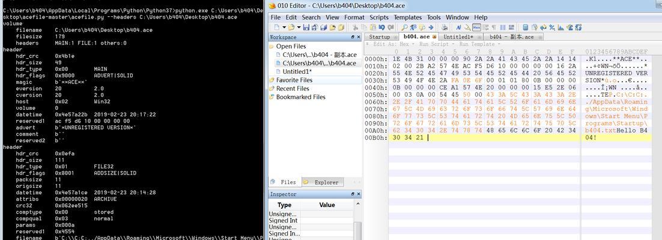Close the Inspector panel
This screenshot has width=662, height=240.
(x=359, y=194)
